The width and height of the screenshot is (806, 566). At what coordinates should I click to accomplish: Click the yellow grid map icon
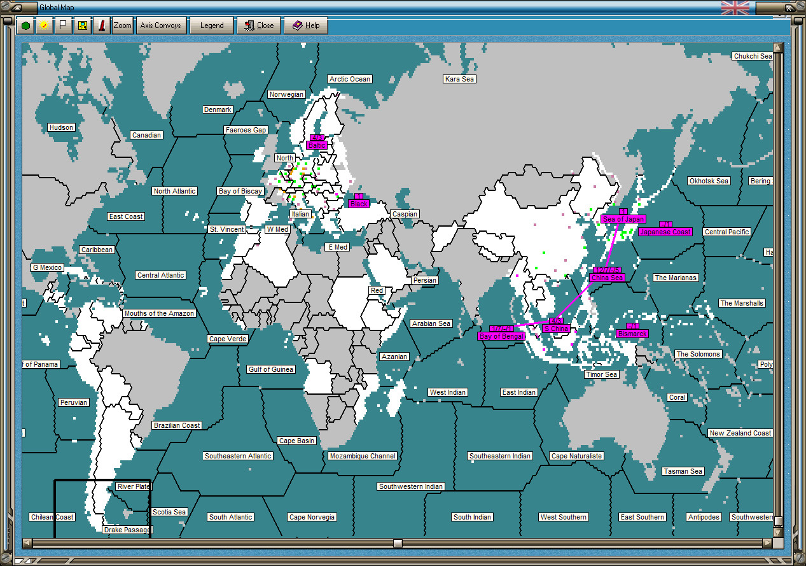82,25
